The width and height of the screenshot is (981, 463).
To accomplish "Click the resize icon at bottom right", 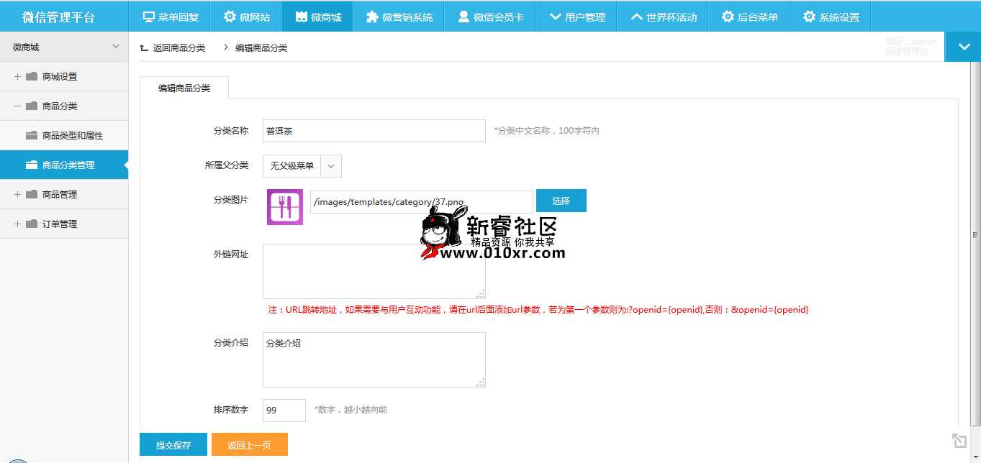I will pos(958,441).
